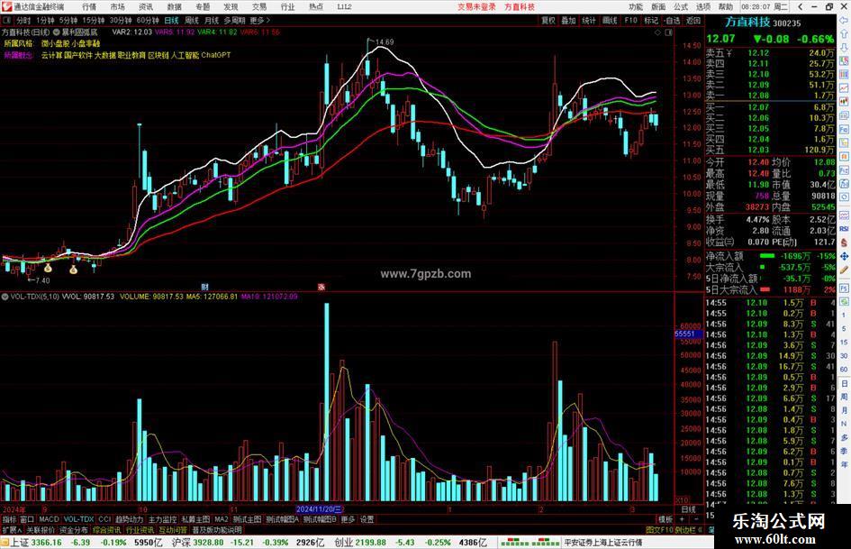This screenshot has width=851, height=549.
Task: Collapse the 侧边栏 sidebar toggle
Action: 689,529
